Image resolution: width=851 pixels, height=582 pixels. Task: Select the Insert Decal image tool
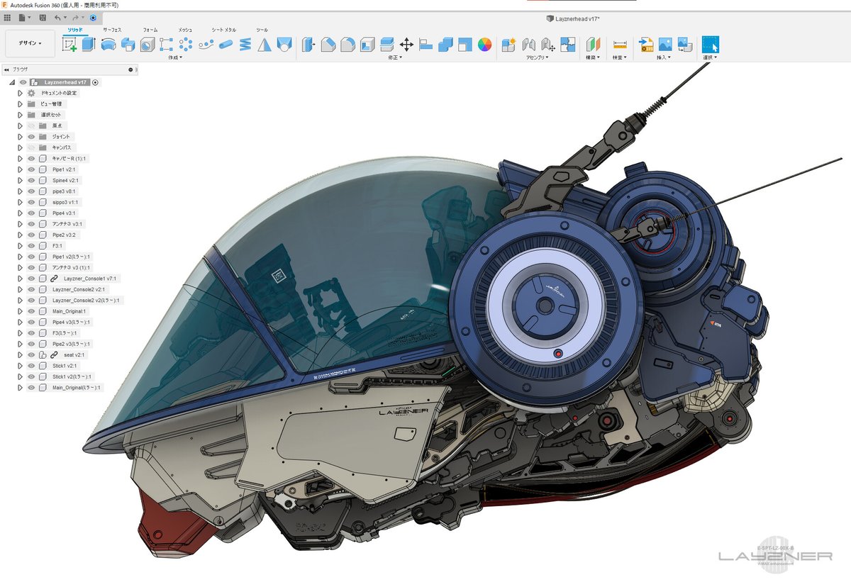[665, 45]
